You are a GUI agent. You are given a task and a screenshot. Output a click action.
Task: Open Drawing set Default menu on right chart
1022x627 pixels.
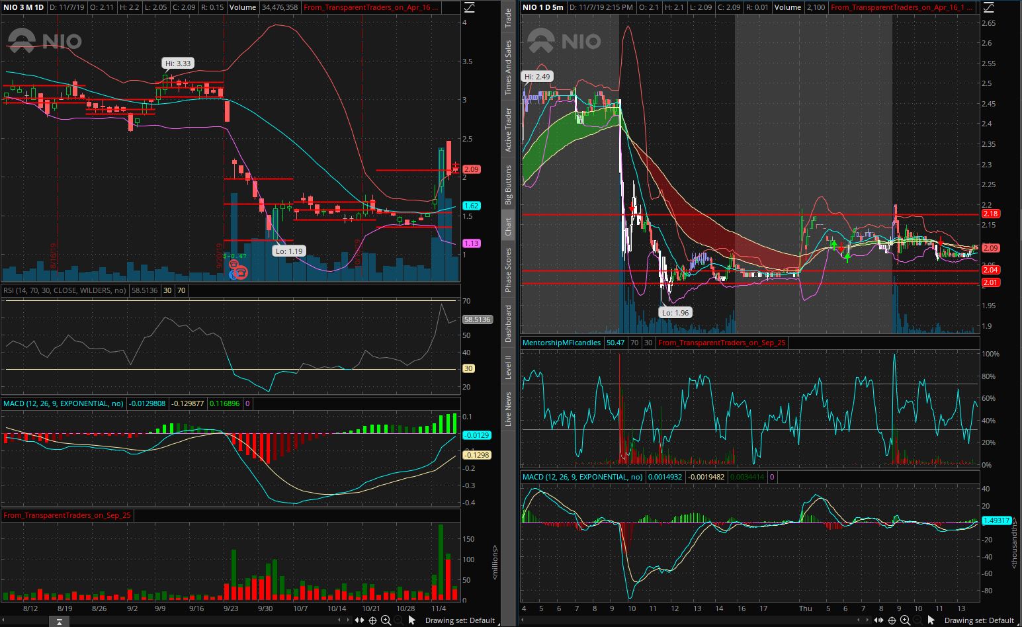click(979, 620)
